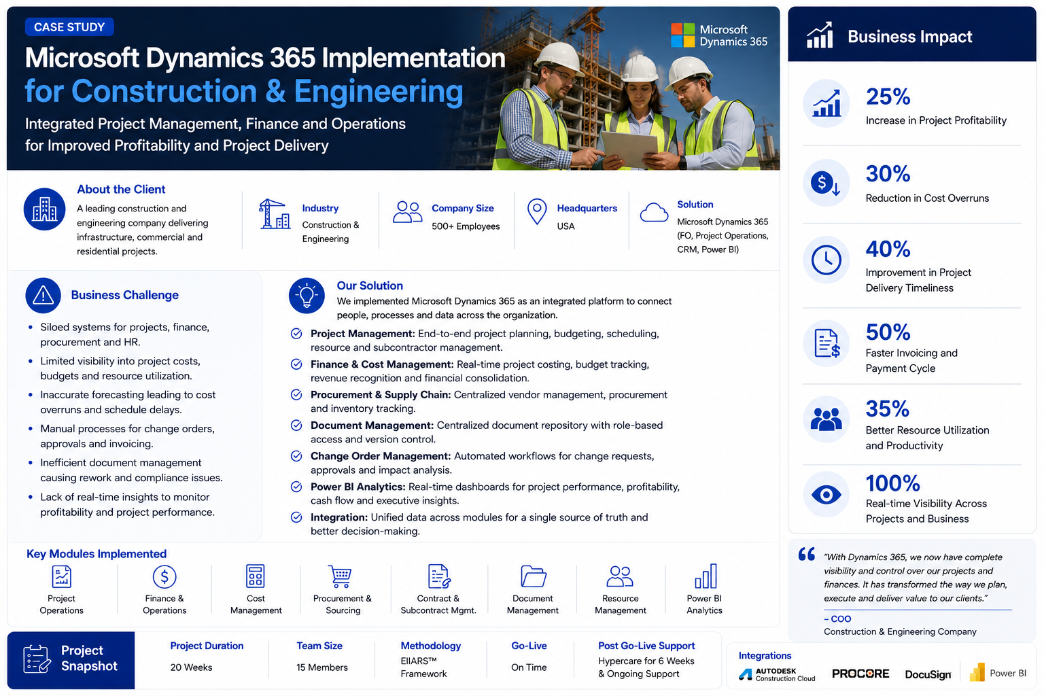
Task: Click the "Siloed systems for projects" bullet
Action: coord(125,334)
